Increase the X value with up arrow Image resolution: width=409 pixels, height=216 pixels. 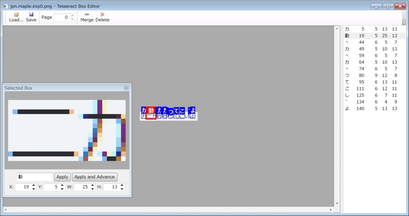34,185
